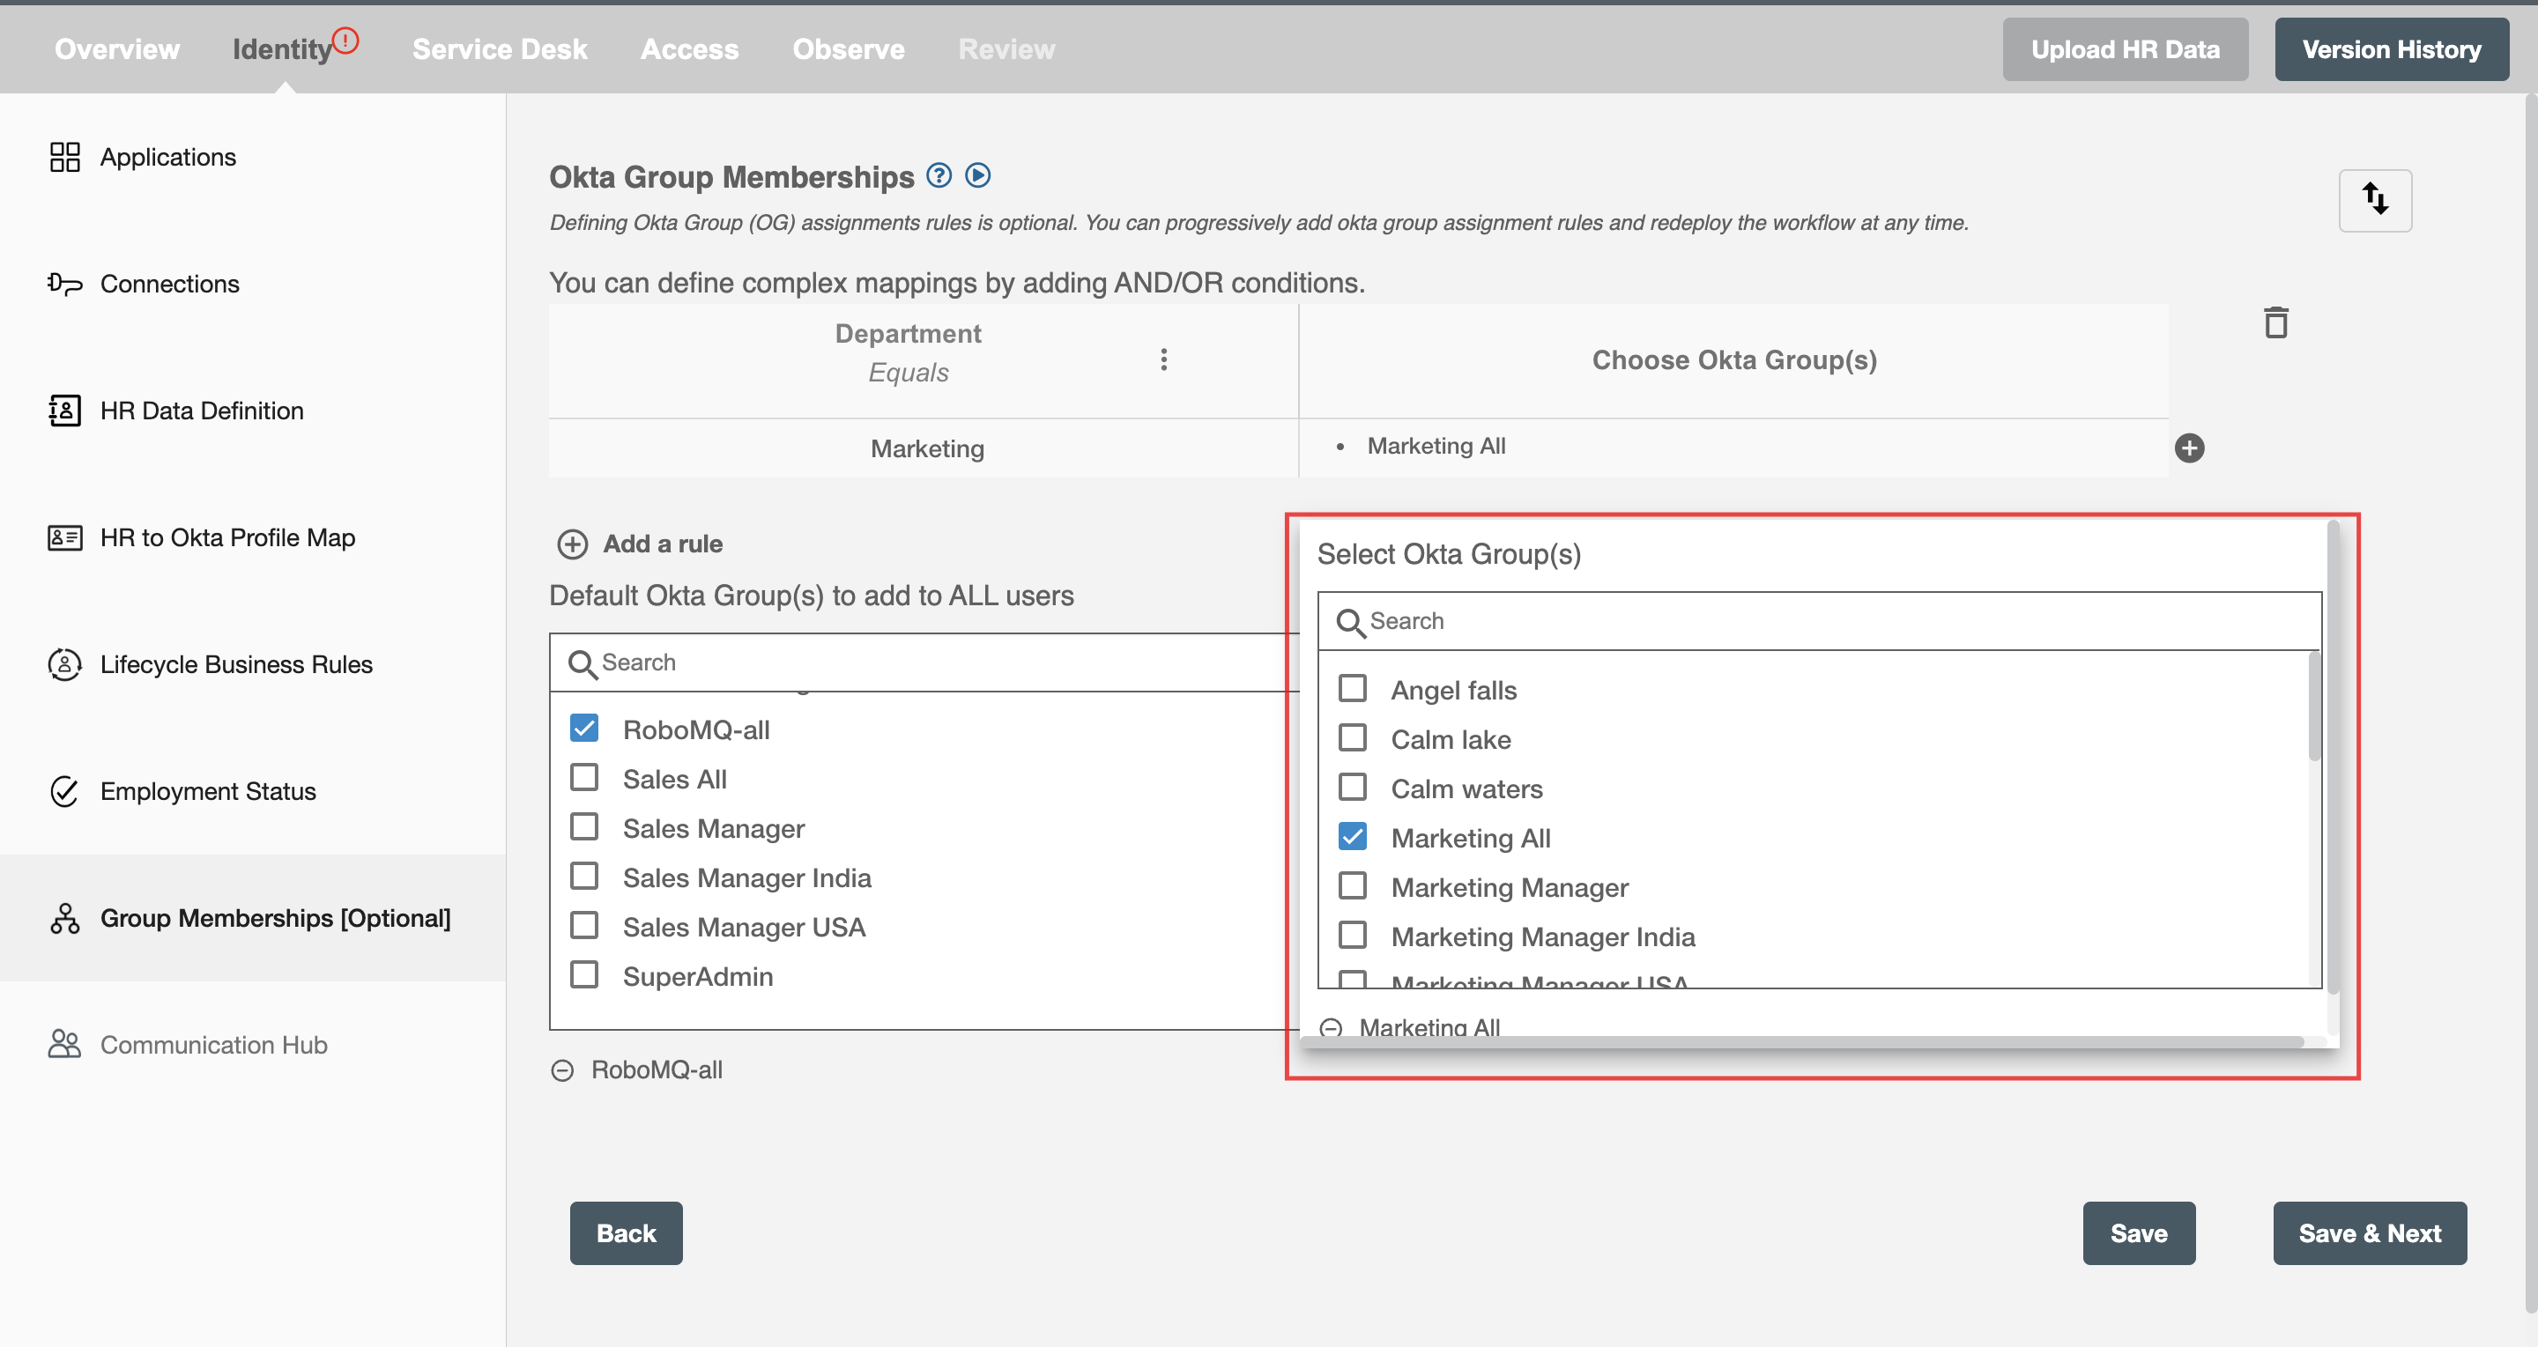Image resolution: width=2538 pixels, height=1347 pixels.
Task: Open Connections in the sidebar
Action: pos(252,284)
